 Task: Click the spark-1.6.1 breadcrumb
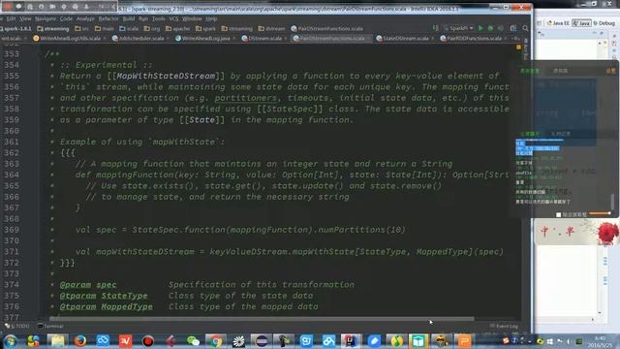[x=16, y=28]
